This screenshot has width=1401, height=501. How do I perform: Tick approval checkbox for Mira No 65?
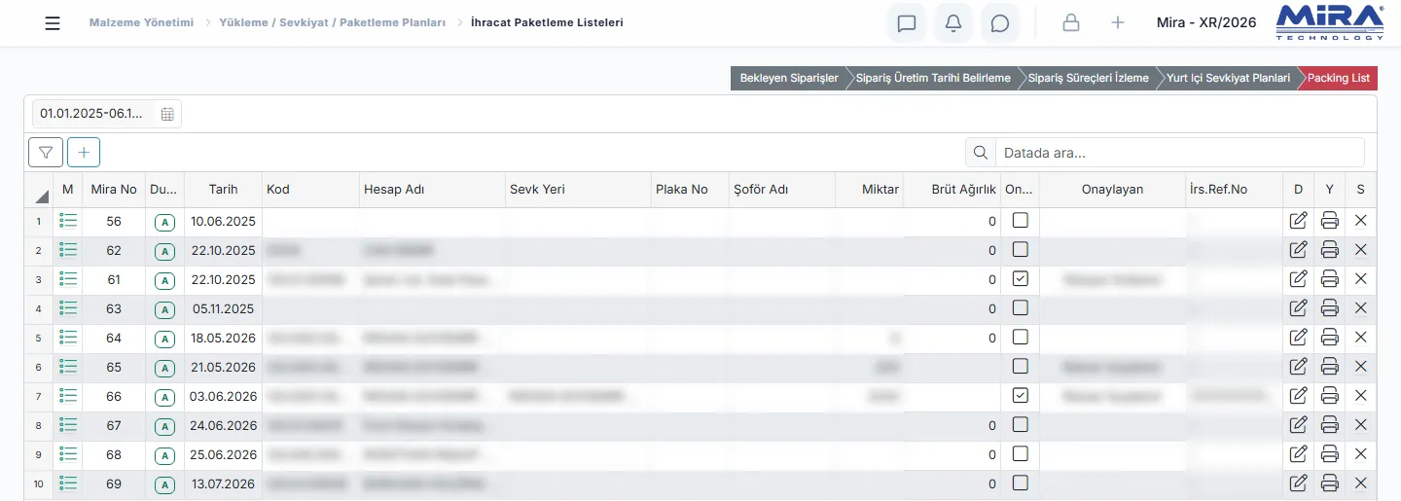(1020, 367)
